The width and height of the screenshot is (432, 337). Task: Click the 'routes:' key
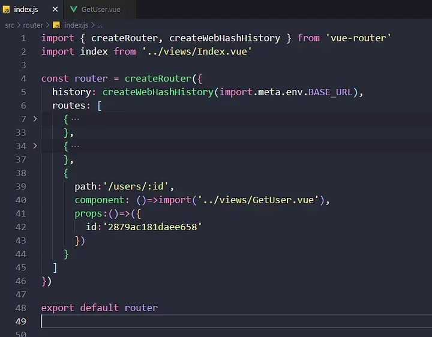point(71,106)
